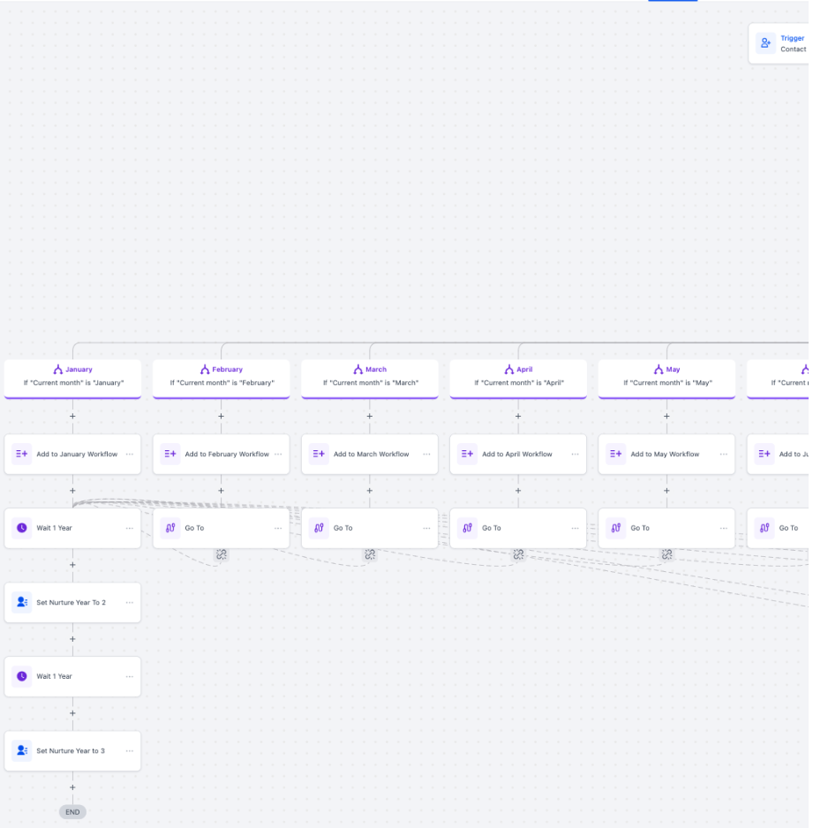Click the January branch condition icon
This screenshot has height=828, width=828.
coord(58,369)
